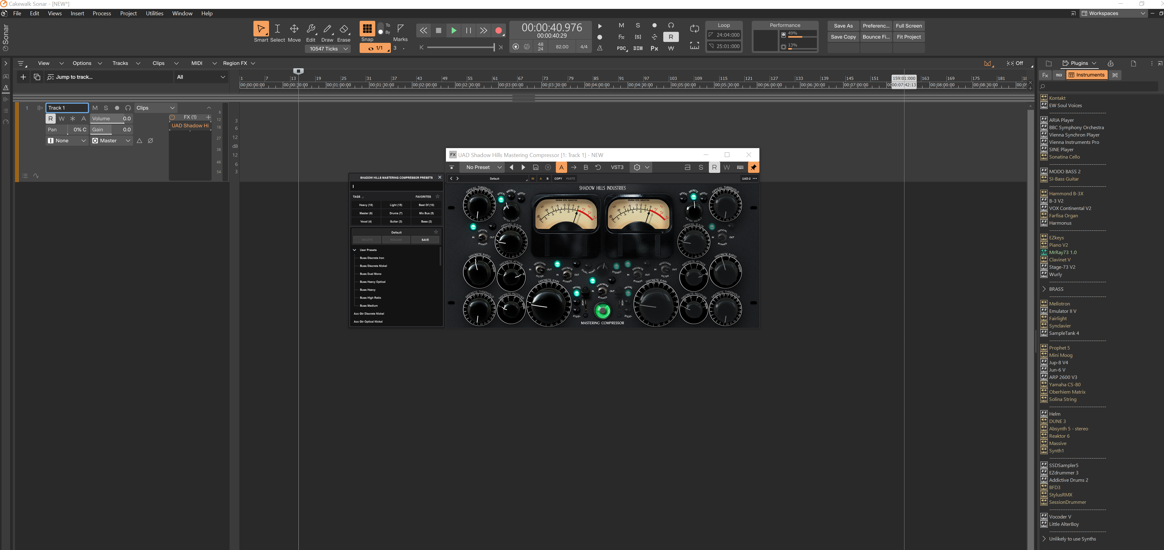The width and height of the screenshot is (1164, 550).
Task: Click the Track 1 input echo headphone icon
Action: click(x=128, y=108)
